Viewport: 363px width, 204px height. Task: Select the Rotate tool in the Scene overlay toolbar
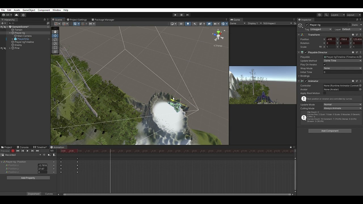tap(55, 40)
